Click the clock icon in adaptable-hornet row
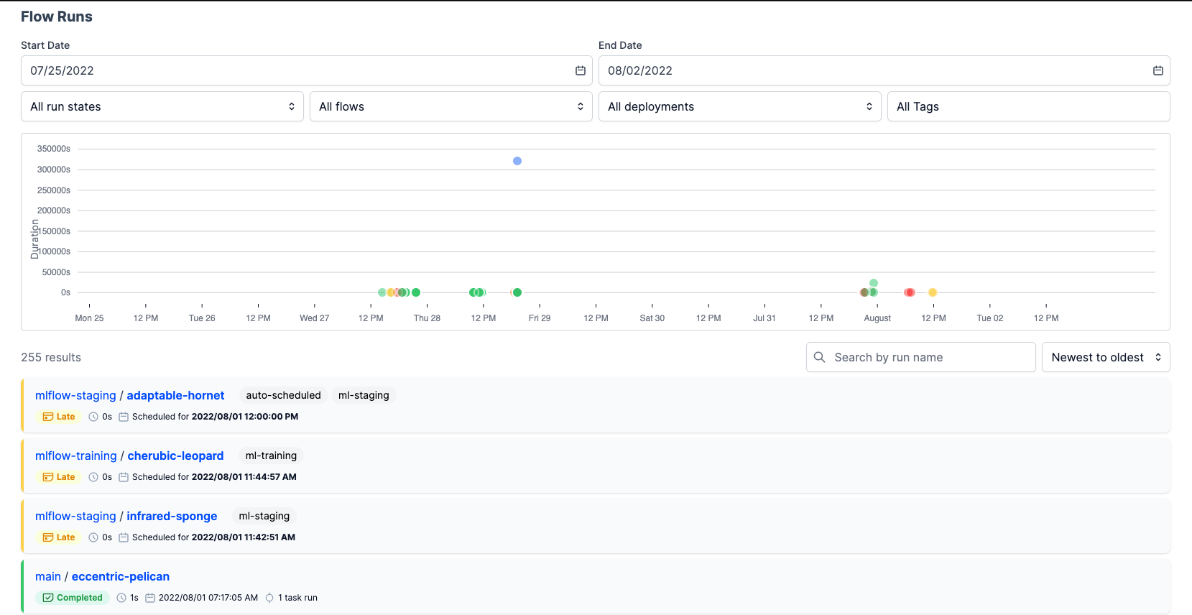This screenshot has height=615, width=1192. point(93,417)
